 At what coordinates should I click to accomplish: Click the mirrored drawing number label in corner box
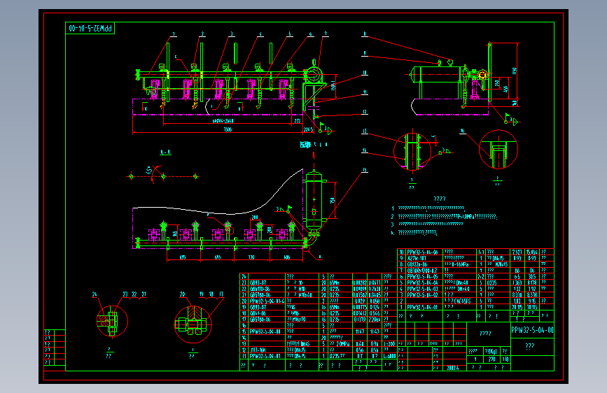click(90, 28)
